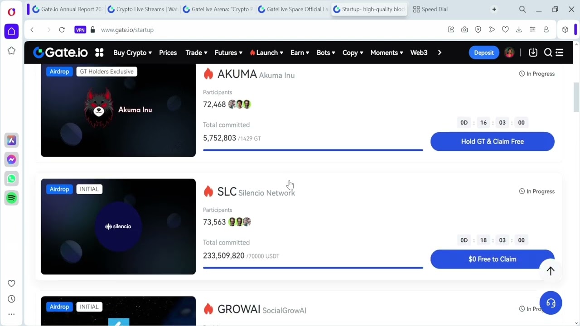The height and width of the screenshot is (326, 580).
Task: Expand the Bots dropdown menu
Action: click(326, 53)
